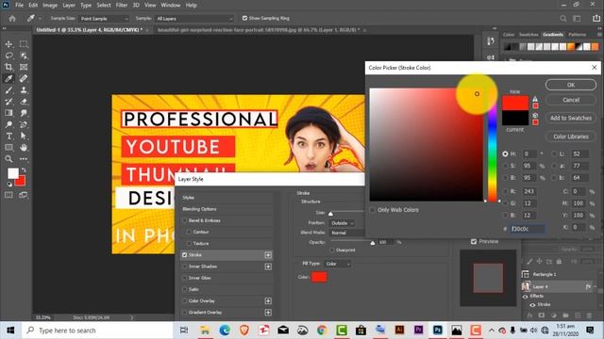
Task: Click Windows search box in taskbar
Action: (98, 331)
